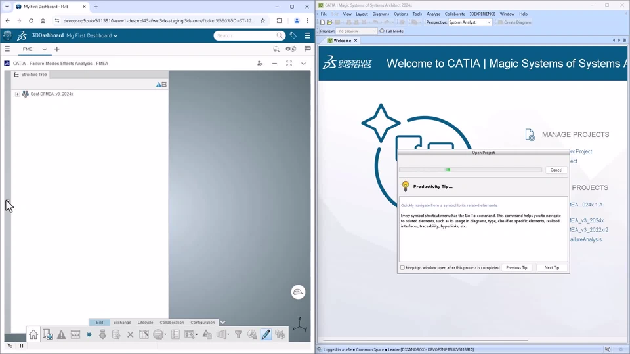Collapse the action bar with chevron arrow
This screenshot has height=354, width=630.
(x=222, y=322)
